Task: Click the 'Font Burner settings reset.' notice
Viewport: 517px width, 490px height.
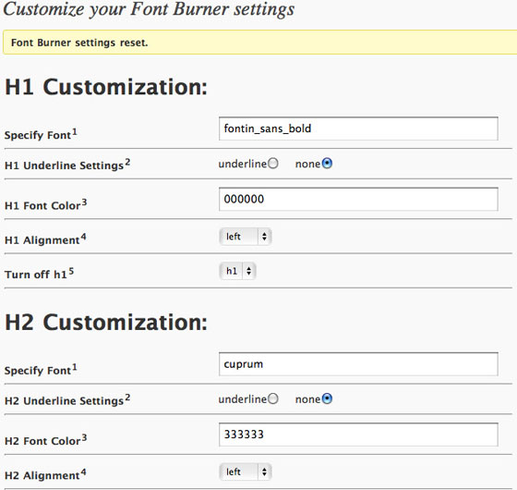Action: (259, 43)
